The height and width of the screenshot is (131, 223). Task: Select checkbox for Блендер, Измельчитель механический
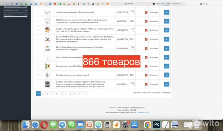pos(38,75)
